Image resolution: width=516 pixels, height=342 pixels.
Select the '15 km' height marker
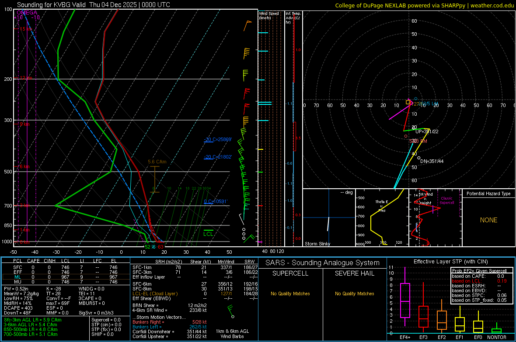[26, 29]
